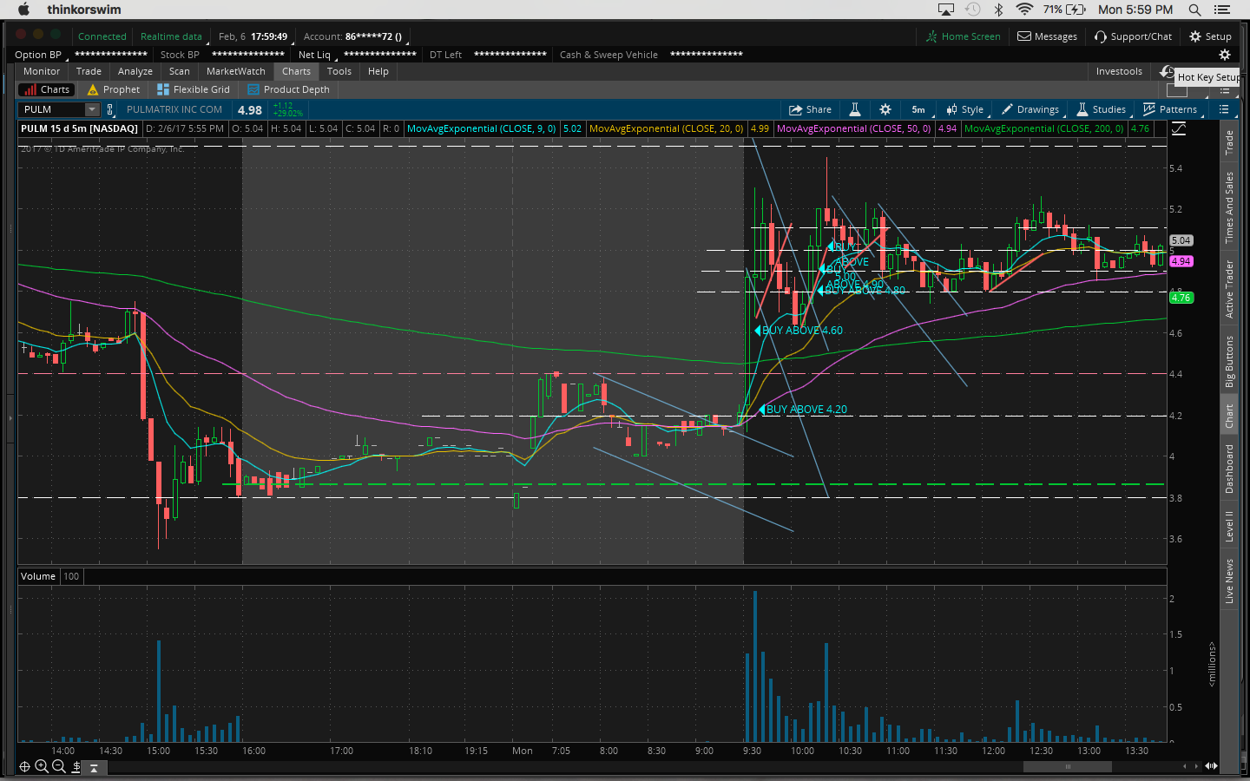Click the Support/Chat button
This screenshot has width=1250, height=781.
pyautogui.click(x=1133, y=36)
